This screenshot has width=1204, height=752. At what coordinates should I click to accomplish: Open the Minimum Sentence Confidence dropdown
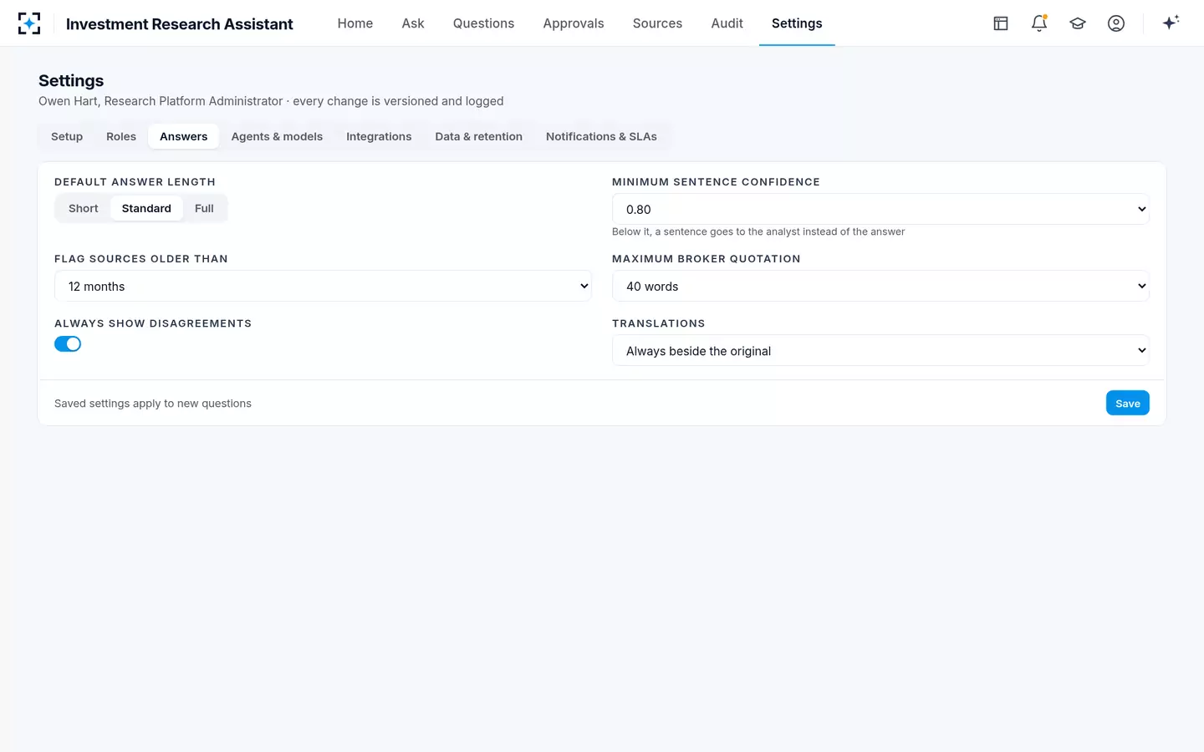click(880, 209)
